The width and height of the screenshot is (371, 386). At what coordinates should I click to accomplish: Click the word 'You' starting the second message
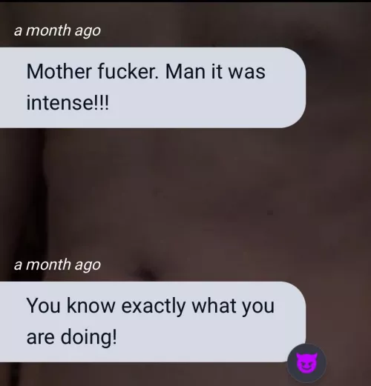coord(44,306)
